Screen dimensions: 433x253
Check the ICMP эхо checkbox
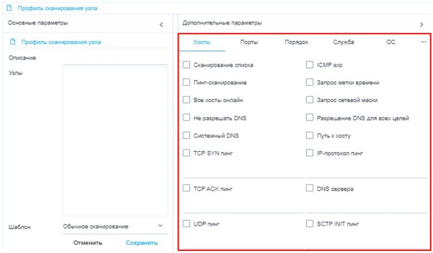310,65
